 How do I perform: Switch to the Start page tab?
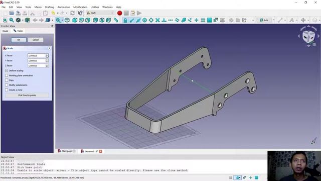click(67, 151)
